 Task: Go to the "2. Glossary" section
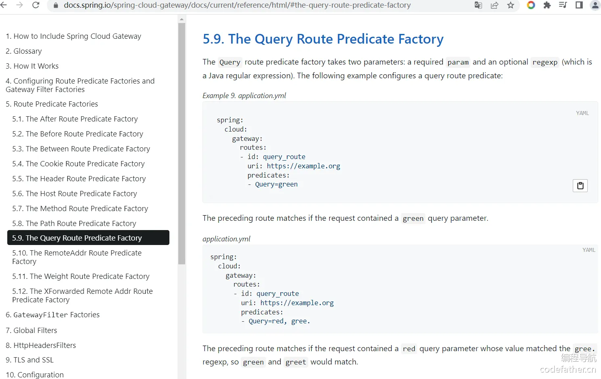pyautogui.click(x=24, y=51)
